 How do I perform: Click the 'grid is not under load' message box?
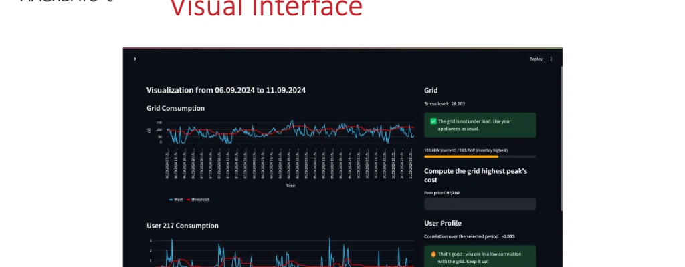click(x=480, y=125)
